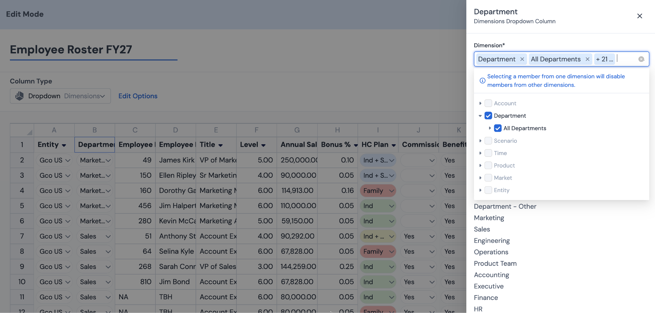
Task: Click the 144,259.00 salary cell
Action: click(x=297, y=267)
